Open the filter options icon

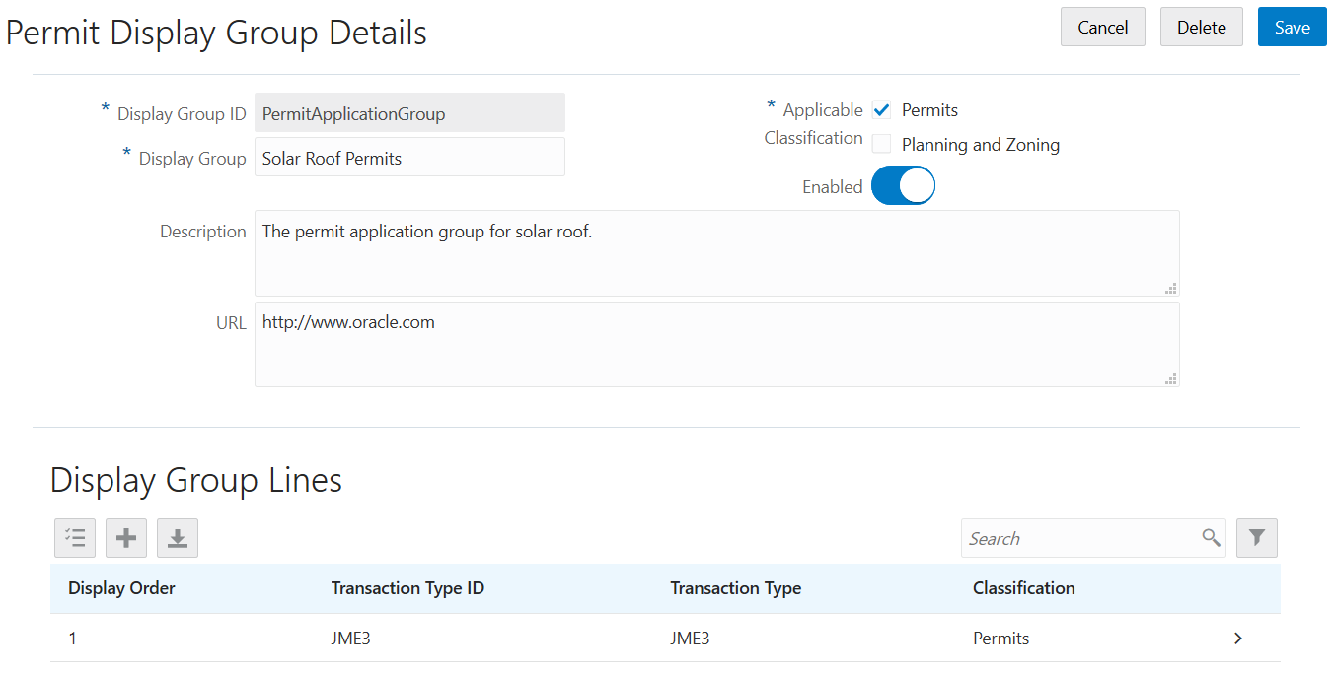[1257, 538]
